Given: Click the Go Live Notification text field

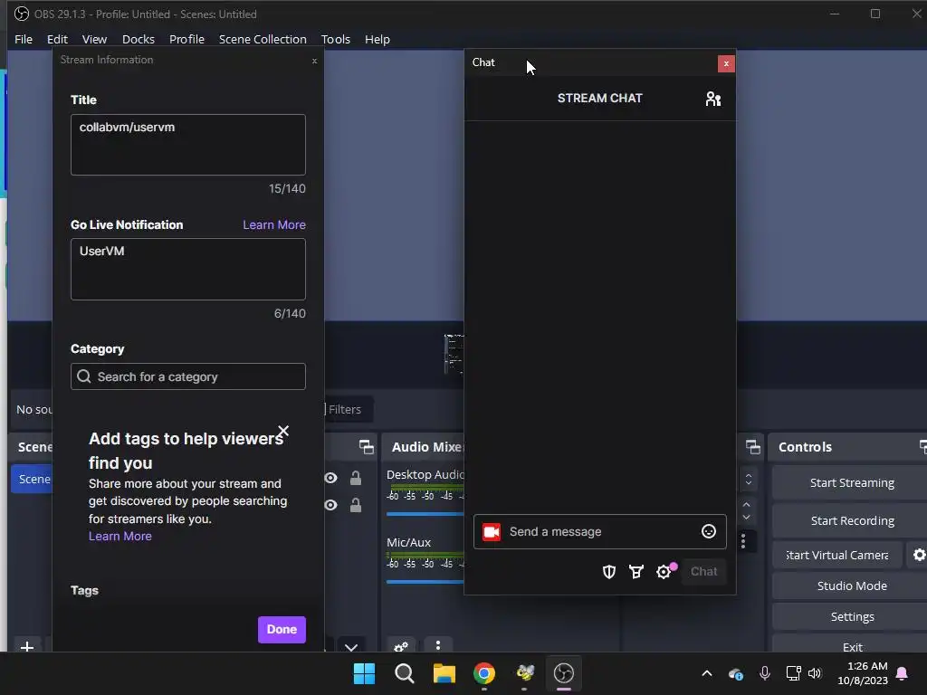Looking at the screenshot, I should pos(188,269).
